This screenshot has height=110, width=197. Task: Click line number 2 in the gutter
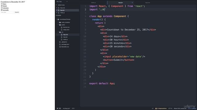pos(86,9)
